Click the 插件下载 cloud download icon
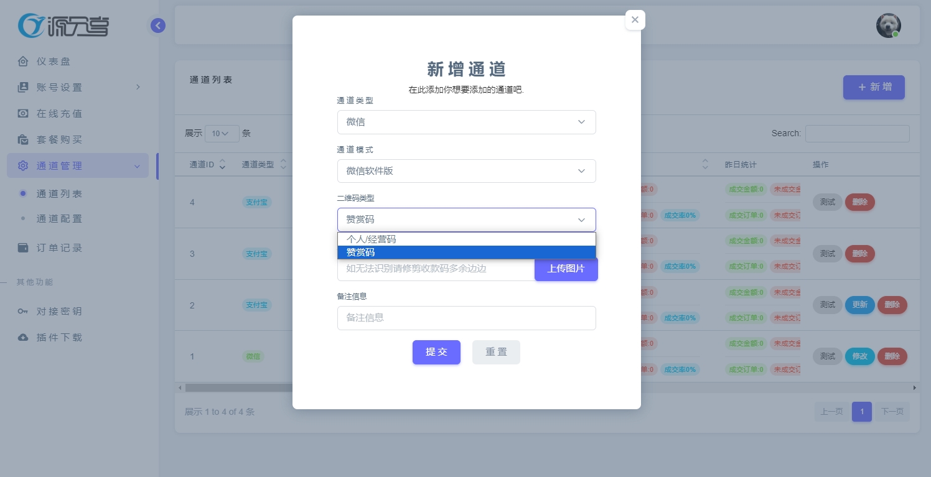The width and height of the screenshot is (931, 477). click(23, 338)
